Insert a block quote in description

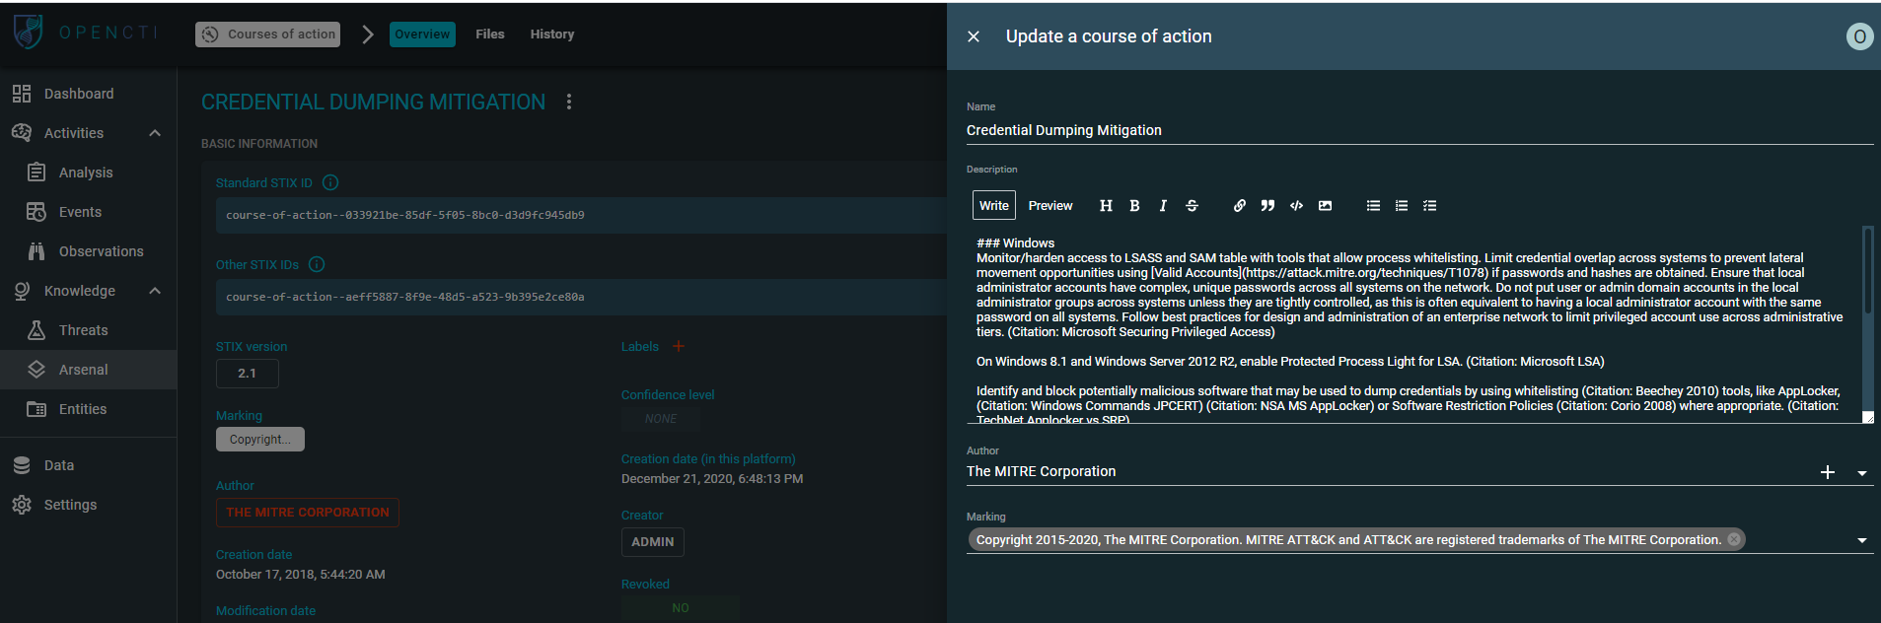pyautogui.click(x=1267, y=206)
